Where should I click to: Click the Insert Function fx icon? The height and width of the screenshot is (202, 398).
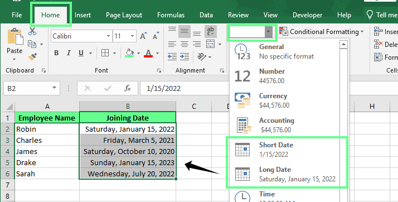pyautogui.click(x=128, y=88)
